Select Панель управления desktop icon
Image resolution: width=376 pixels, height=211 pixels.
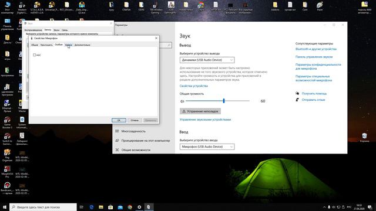coord(7,24)
